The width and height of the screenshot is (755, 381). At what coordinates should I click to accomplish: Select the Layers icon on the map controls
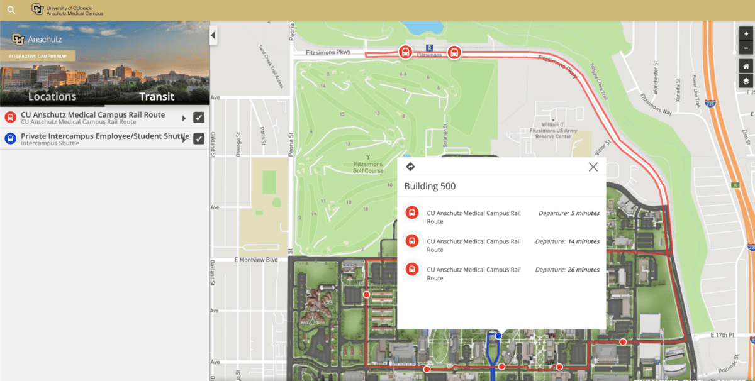tap(746, 80)
